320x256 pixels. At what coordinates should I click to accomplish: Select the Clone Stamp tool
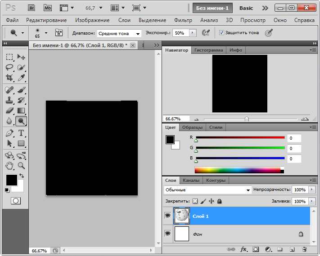[9, 100]
